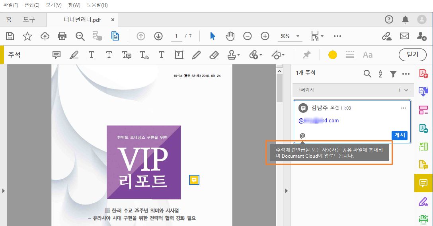Open the notifications bell

pyautogui.click(x=406, y=19)
